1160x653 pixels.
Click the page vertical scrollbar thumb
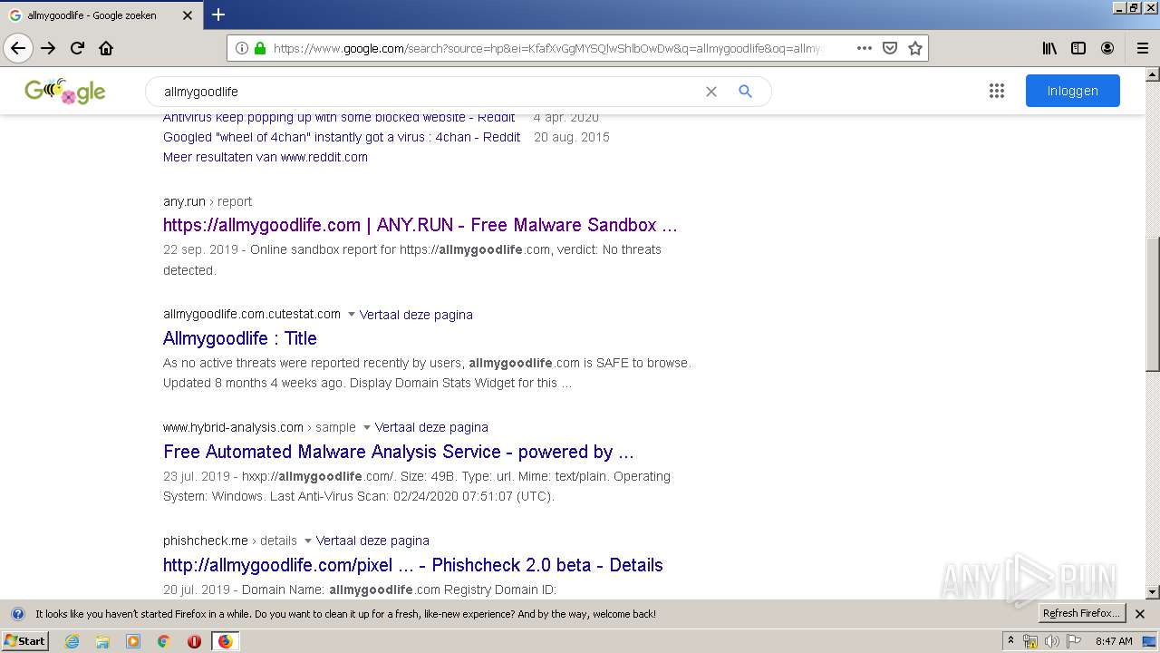tap(1153, 304)
